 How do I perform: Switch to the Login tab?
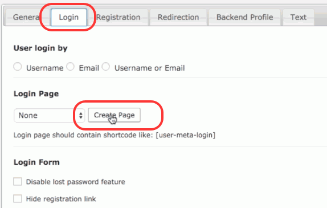(68, 17)
